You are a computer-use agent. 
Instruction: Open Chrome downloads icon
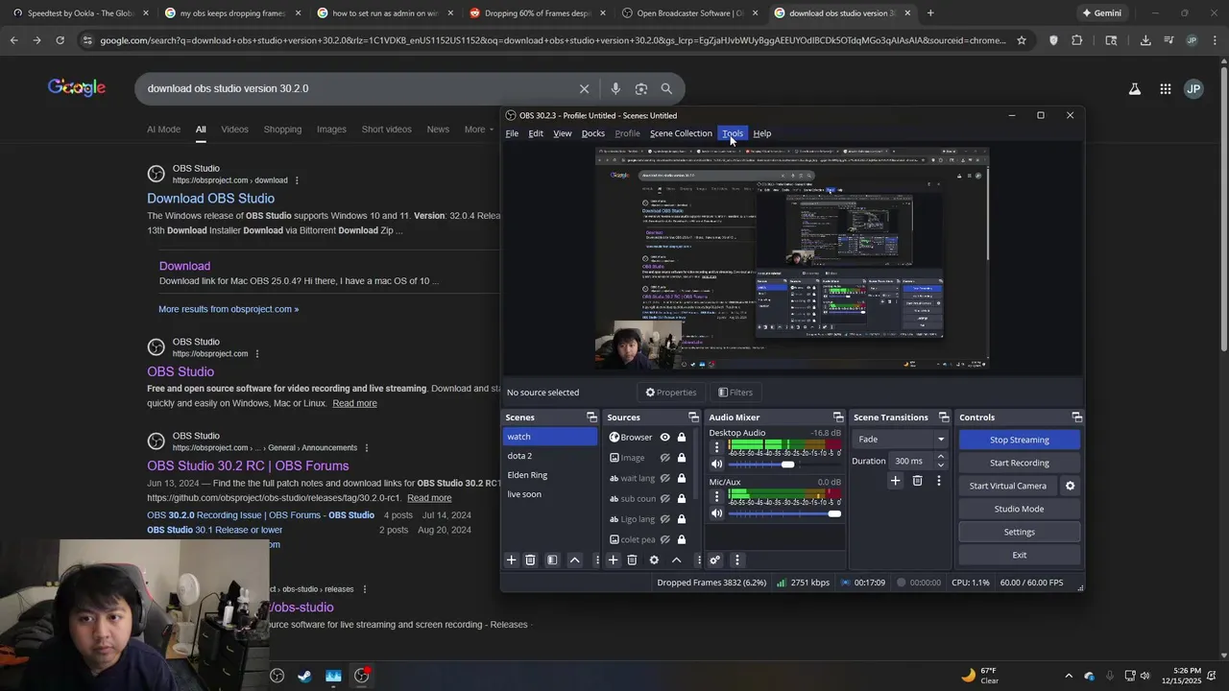click(x=1145, y=40)
